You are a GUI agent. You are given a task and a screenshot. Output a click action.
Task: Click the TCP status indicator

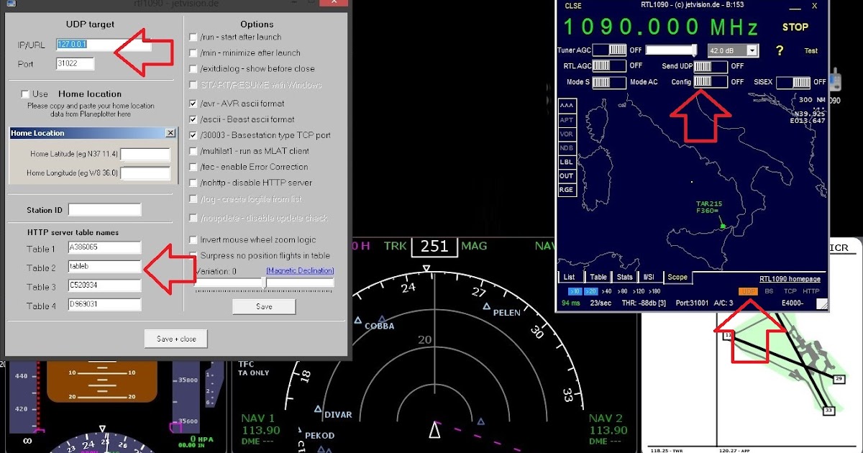791,291
